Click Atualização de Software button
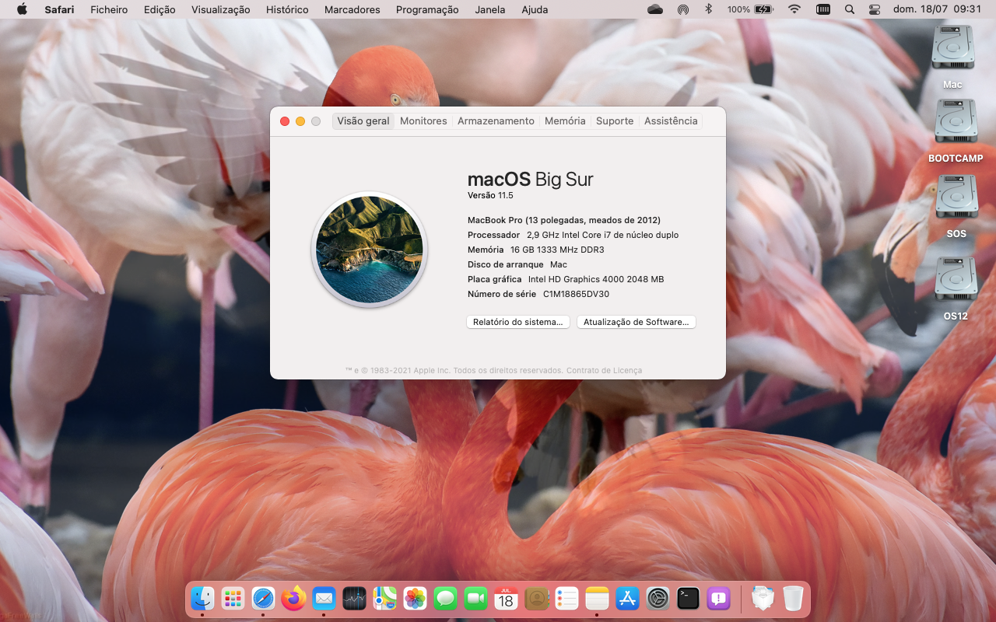The height and width of the screenshot is (622, 996). pos(637,322)
